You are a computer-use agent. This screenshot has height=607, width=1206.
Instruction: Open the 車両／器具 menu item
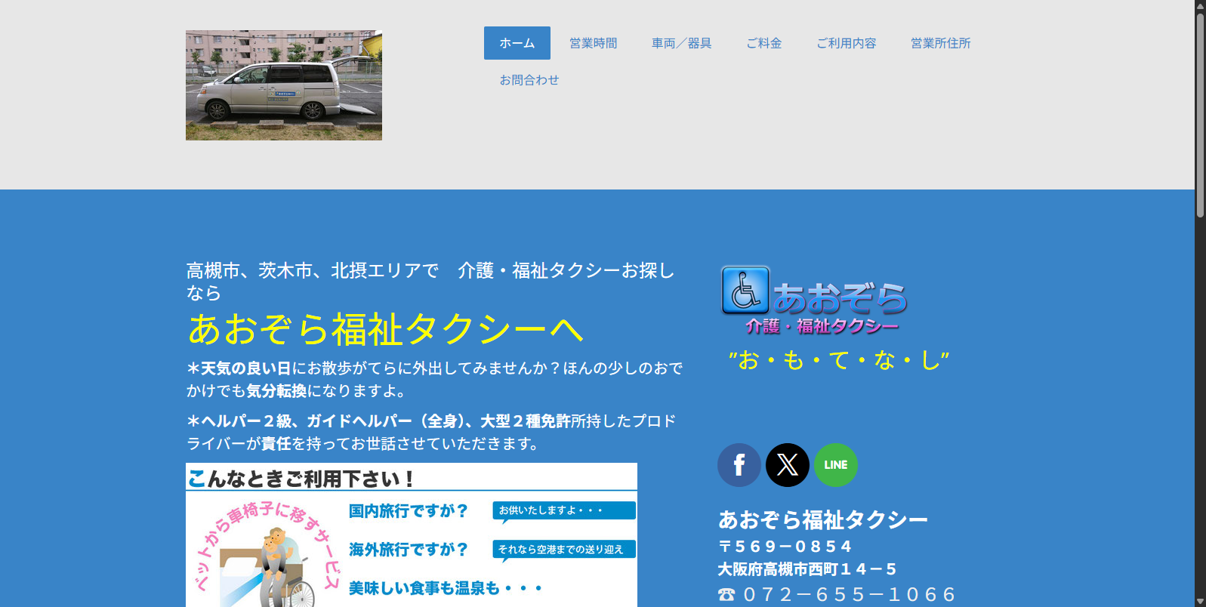(x=682, y=43)
